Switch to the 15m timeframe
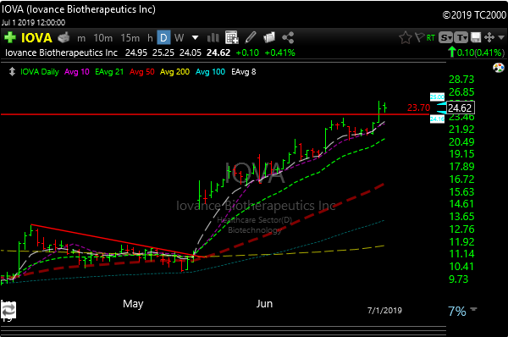This screenshot has height=337, width=508. pos(130,38)
